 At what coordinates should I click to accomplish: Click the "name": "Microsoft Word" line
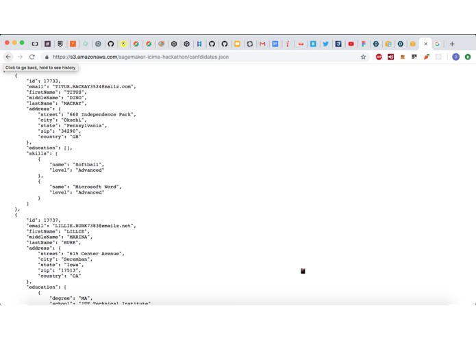click(x=86, y=187)
